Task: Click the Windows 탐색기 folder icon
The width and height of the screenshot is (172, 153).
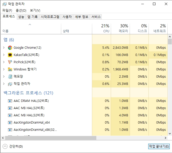Action: 10,69
